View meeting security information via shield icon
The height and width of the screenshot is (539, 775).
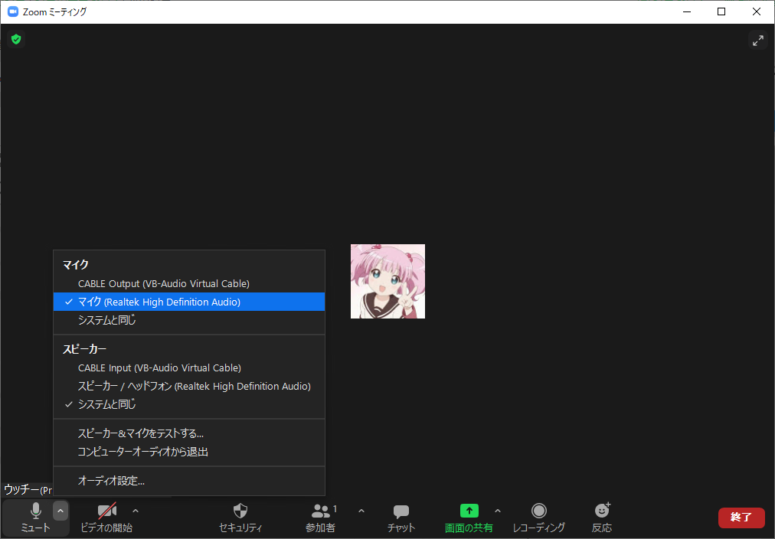(x=15, y=39)
